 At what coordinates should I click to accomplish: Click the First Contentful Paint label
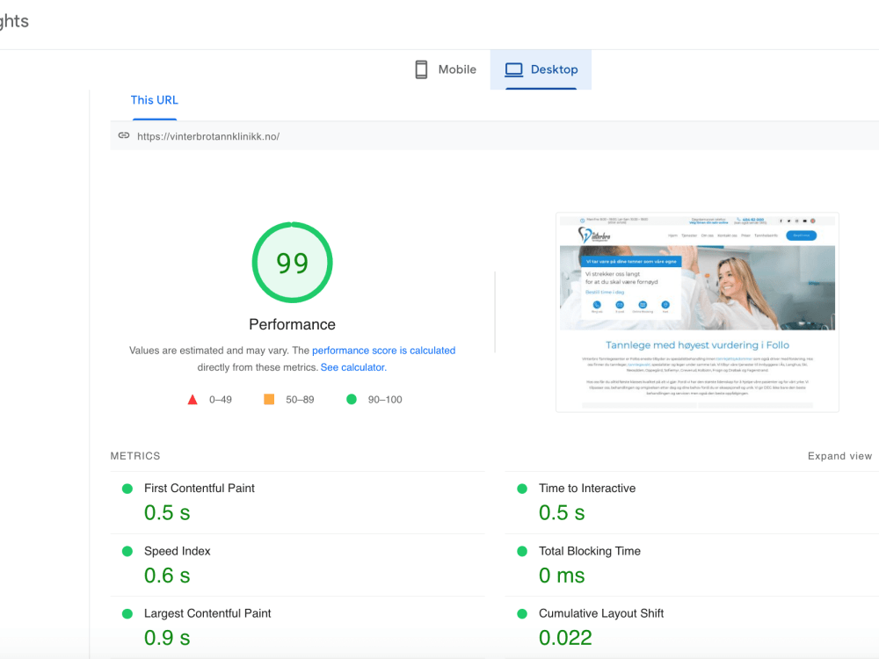click(x=199, y=488)
